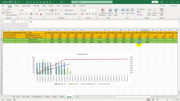Apply Bold formatting
Screen dimensions: 180x101
coord(21,14)
